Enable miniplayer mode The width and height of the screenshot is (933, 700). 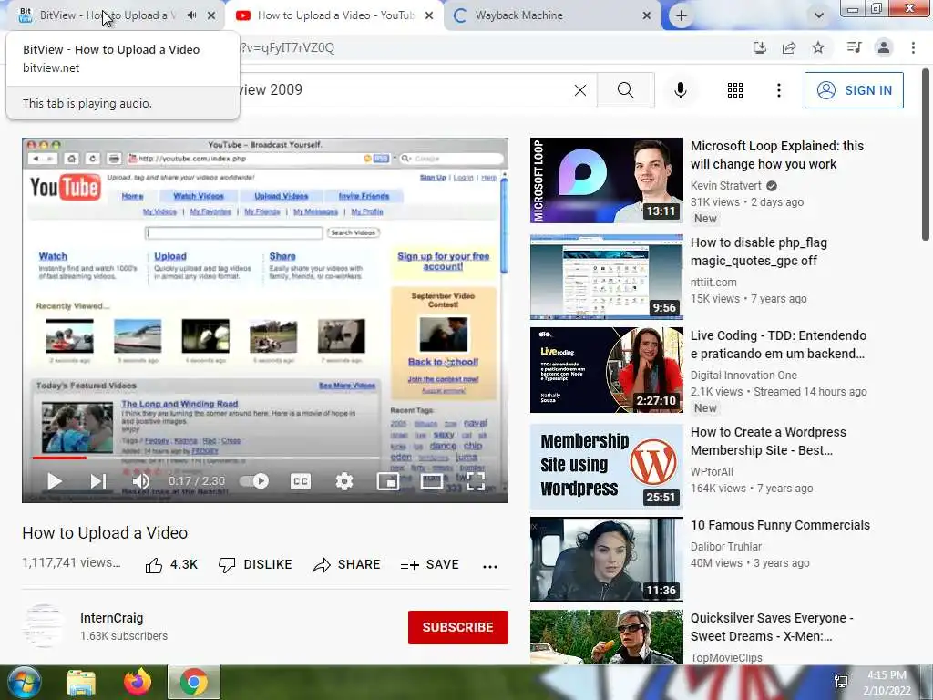click(388, 481)
